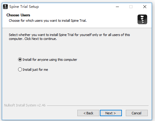Click the 'Install for anyone using this computer' label
155x121 pixels.
click(x=50, y=60)
